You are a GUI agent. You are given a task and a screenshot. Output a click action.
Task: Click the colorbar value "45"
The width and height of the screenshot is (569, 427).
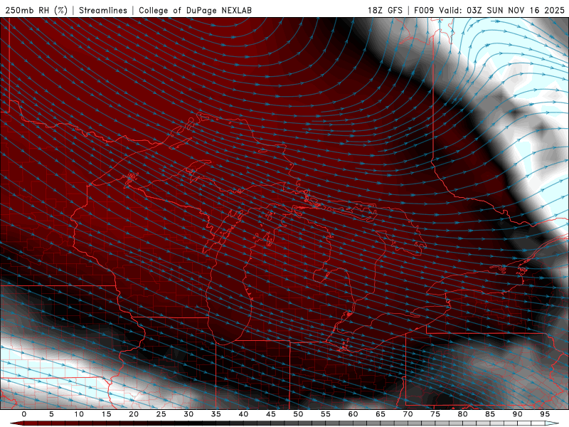[x=271, y=414]
